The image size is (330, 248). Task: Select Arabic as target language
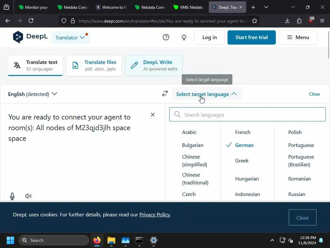pyautogui.click(x=189, y=132)
